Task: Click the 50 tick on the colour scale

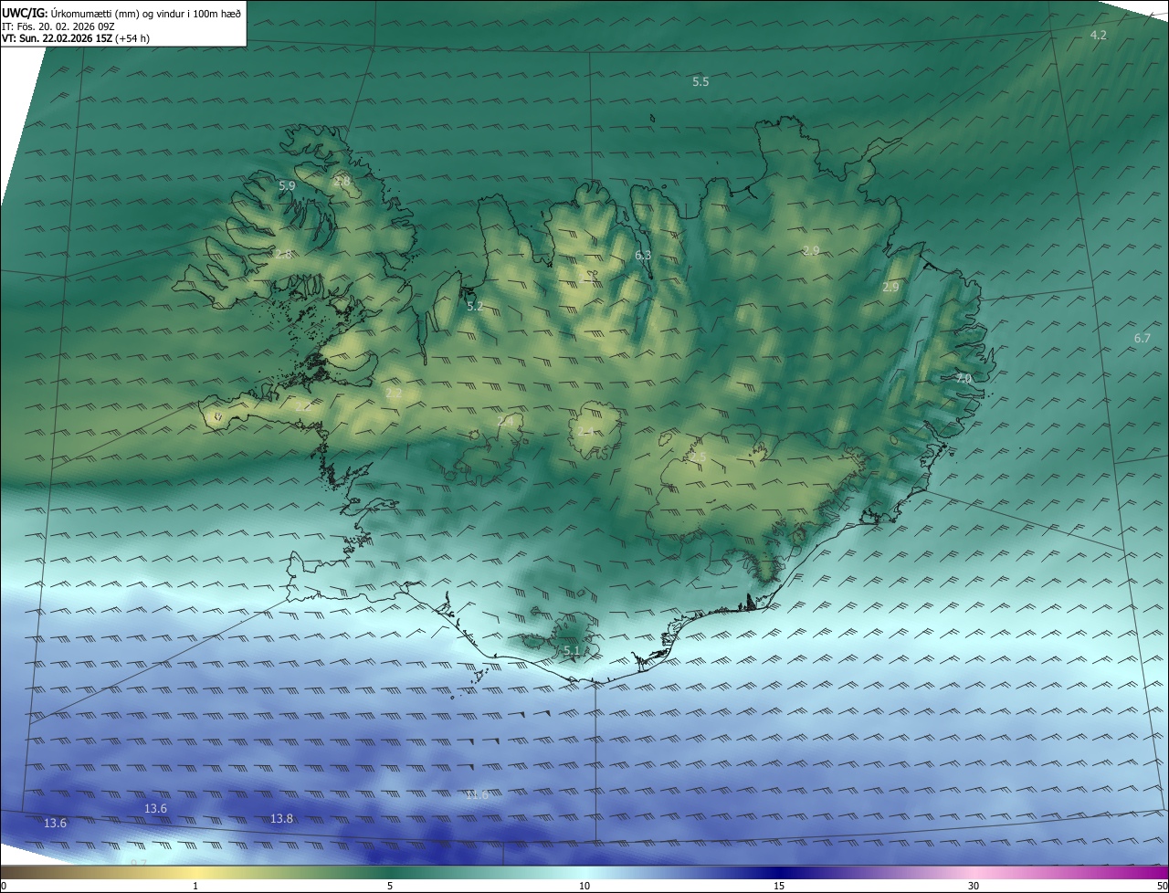Action: (x=1162, y=887)
